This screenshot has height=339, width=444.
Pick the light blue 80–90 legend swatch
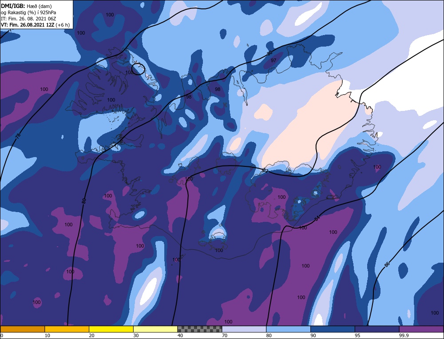click(x=289, y=329)
